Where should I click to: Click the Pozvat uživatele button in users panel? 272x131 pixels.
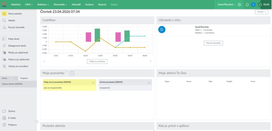(213, 43)
